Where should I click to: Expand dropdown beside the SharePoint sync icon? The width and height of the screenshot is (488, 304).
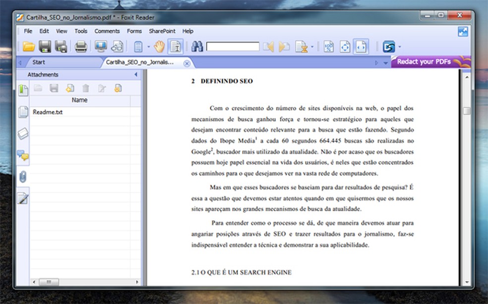(400, 47)
